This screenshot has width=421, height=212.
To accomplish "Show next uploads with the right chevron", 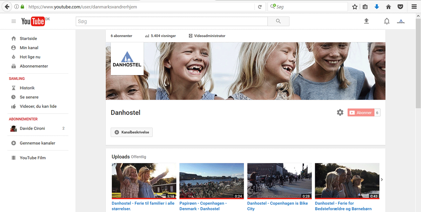I will [382, 180].
